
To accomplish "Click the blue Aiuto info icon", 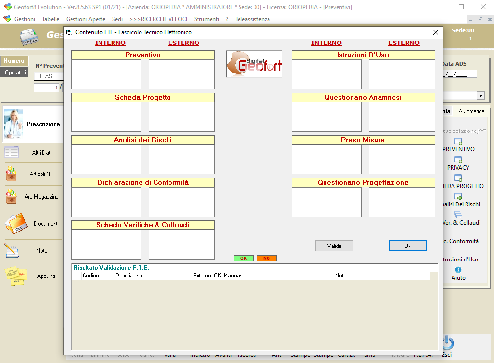I will 458,270.
